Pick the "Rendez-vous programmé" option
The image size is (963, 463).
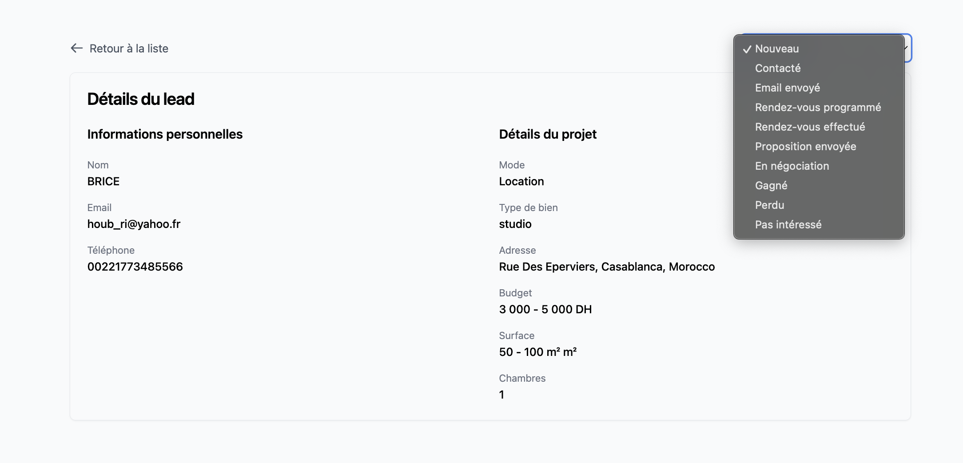coord(818,108)
